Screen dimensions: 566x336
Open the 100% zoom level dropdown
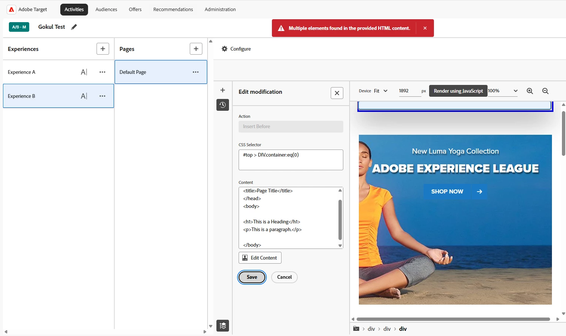pos(503,91)
